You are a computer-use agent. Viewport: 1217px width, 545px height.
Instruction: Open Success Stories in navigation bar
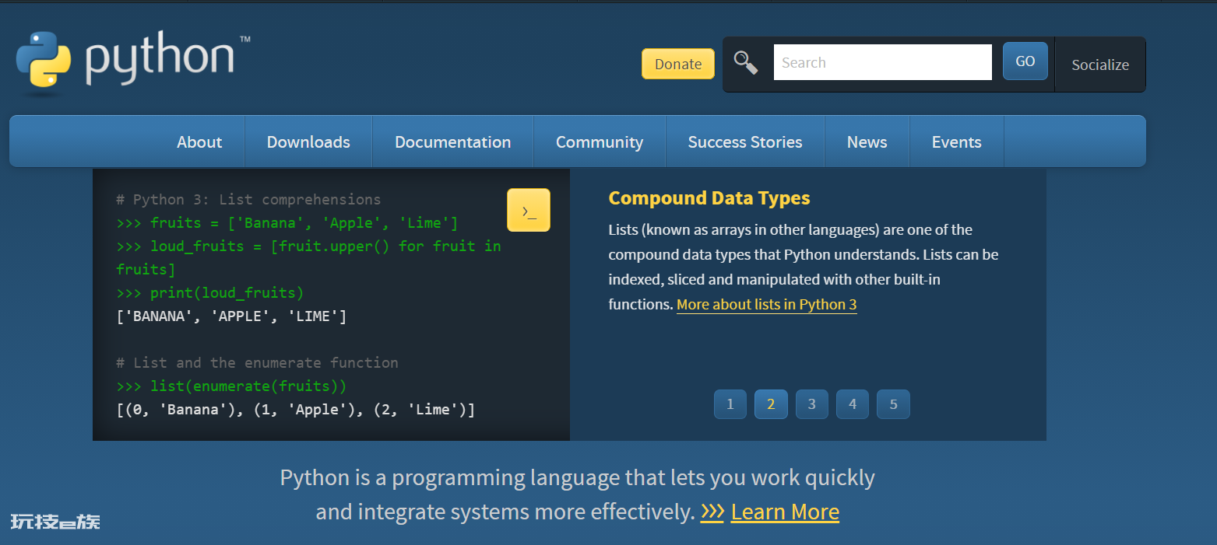(x=745, y=141)
